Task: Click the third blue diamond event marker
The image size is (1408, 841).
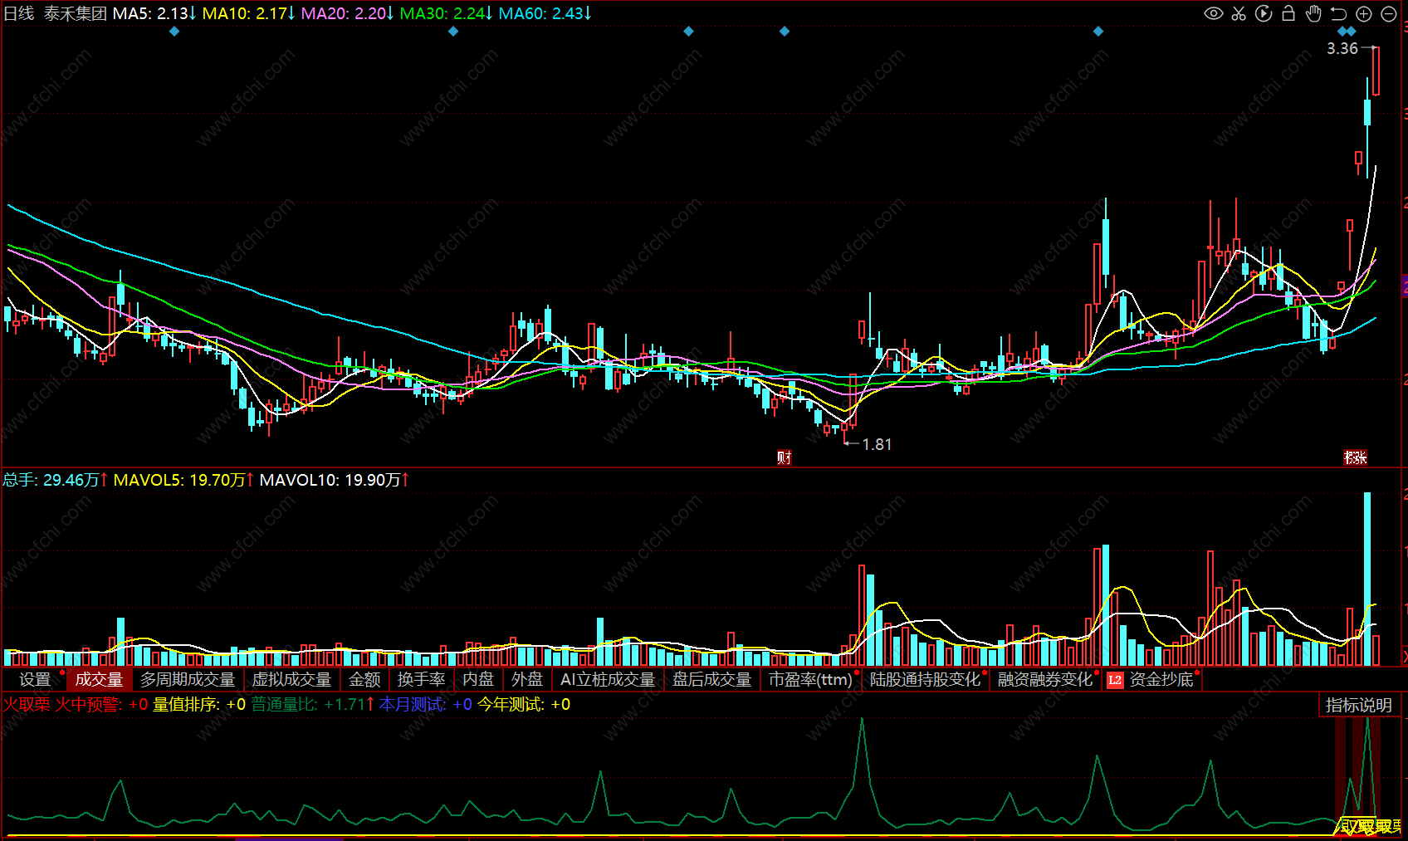Action: pos(688,32)
